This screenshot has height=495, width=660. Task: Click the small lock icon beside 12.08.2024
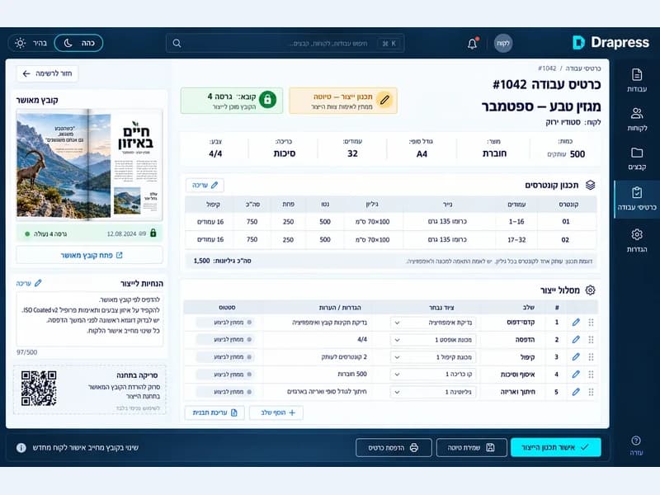click(153, 233)
